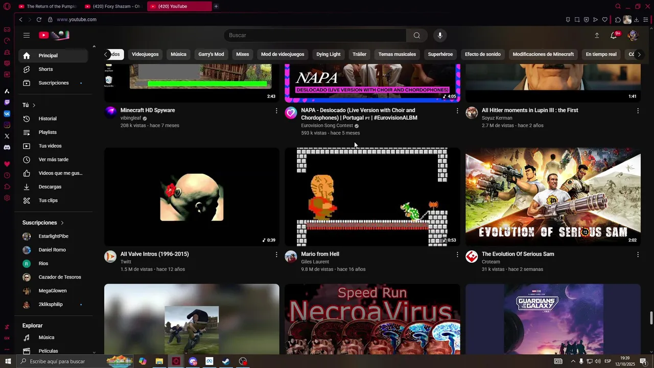Viewport: 654px width, 368px height.
Task: Open the ad blocker shield icon
Action: tap(586, 19)
